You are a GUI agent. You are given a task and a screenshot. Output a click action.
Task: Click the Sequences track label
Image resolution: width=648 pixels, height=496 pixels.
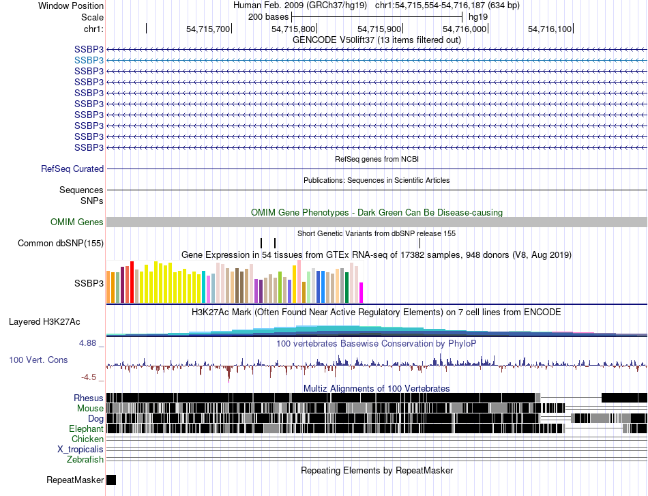pyautogui.click(x=81, y=190)
